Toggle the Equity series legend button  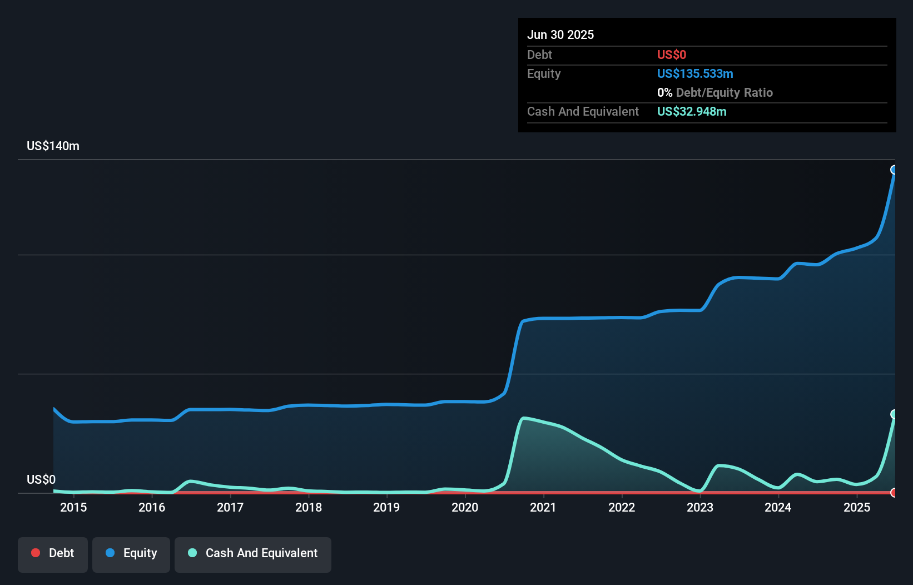(131, 554)
